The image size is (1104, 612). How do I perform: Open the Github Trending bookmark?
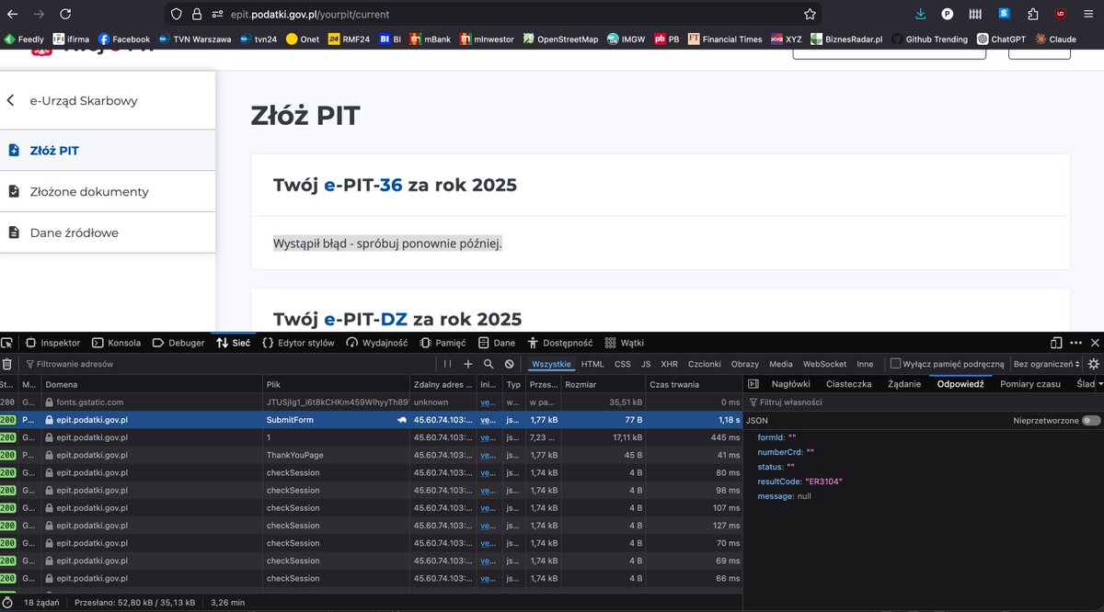click(x=929, y=40)
